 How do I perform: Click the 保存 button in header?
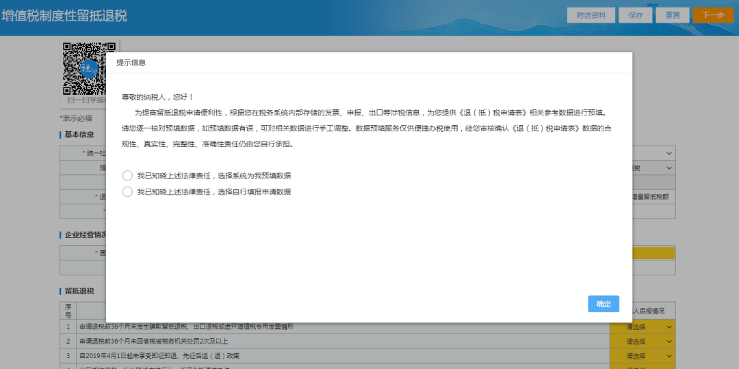(x=635, y=15)
